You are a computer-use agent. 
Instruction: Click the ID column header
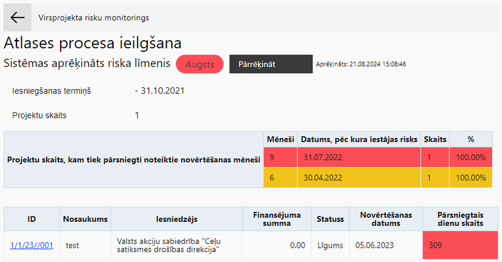click(32, 219)
